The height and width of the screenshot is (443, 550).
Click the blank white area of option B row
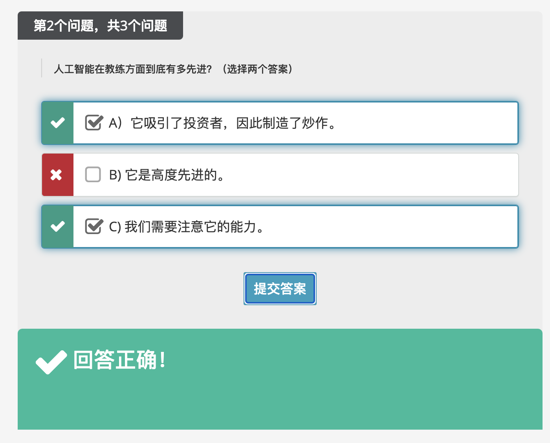[x=373, y=175]
